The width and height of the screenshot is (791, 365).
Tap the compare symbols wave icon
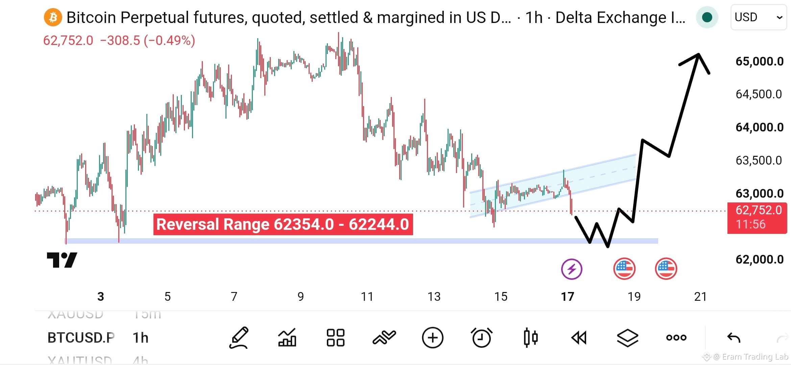[384, 338]
